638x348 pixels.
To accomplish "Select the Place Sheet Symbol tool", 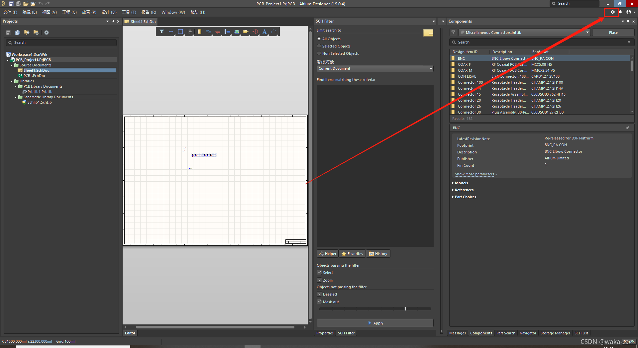I will tap(237, 32).
